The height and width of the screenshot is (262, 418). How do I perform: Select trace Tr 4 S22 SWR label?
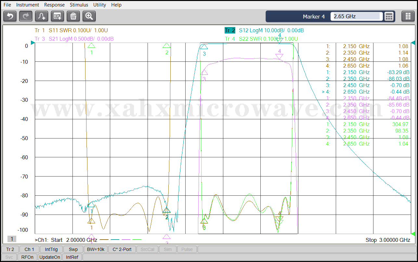coord(262,39)
